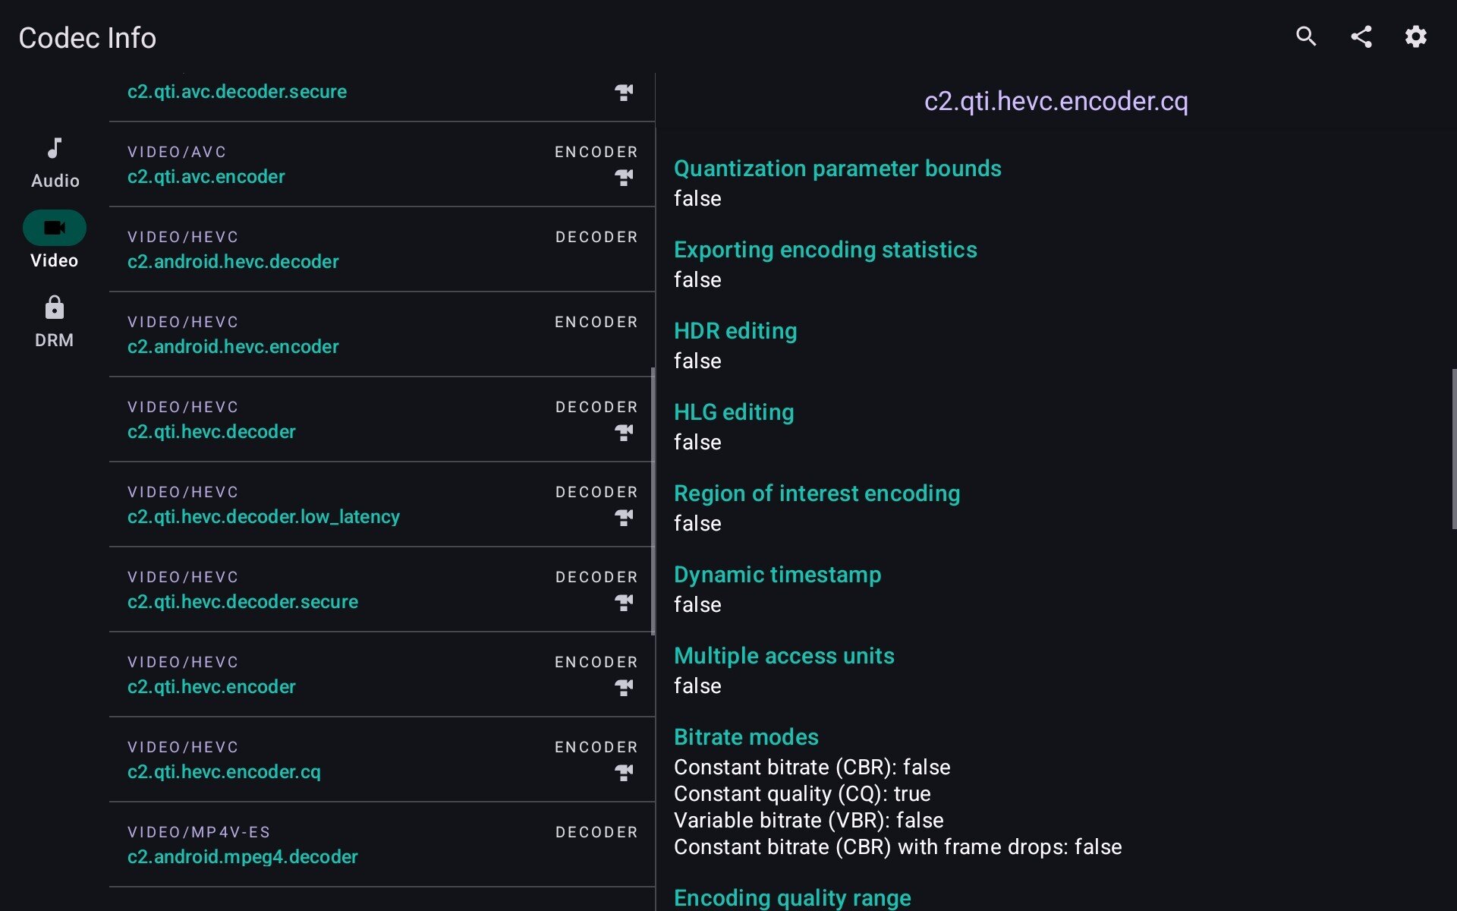Open settings via the gear icon
1457x911 pixels.
[x=1415, y=36]
